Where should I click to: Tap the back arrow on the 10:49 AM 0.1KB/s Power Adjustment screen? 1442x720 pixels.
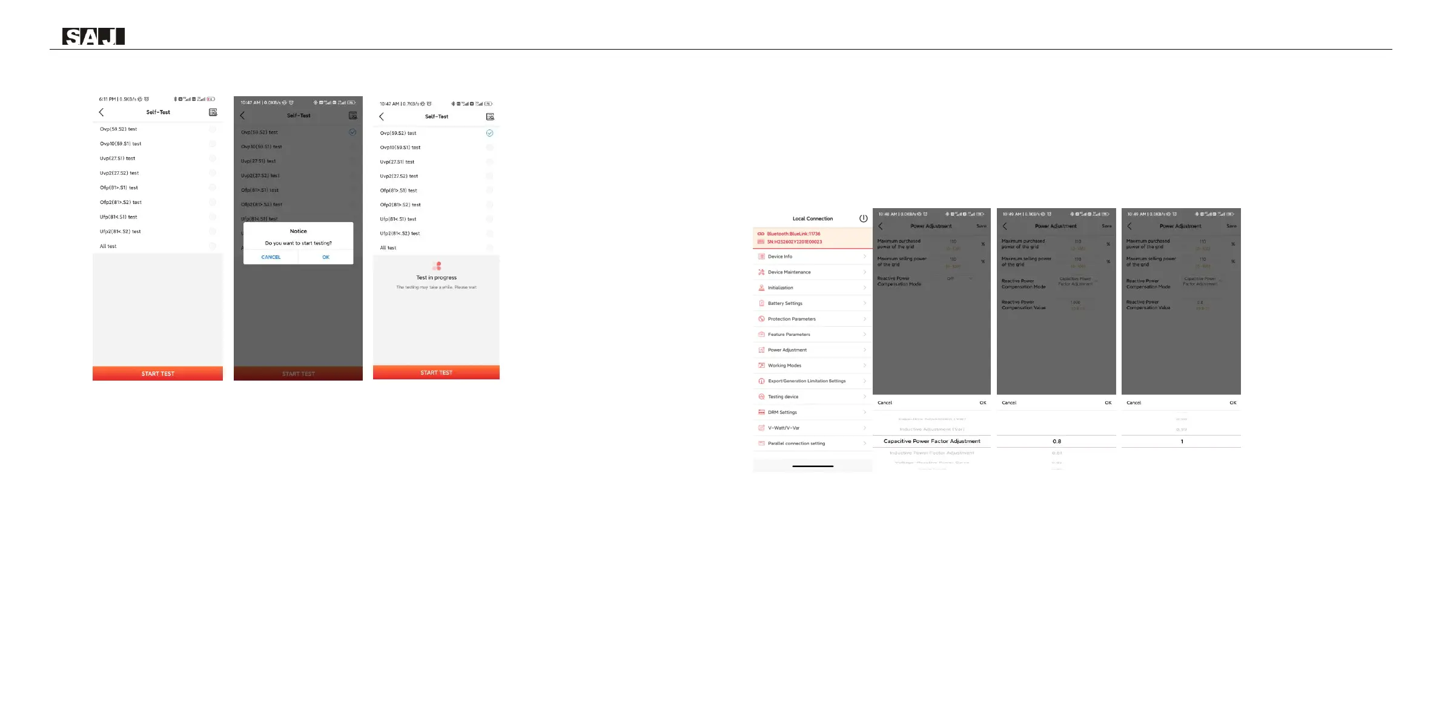coord(1005,226)
